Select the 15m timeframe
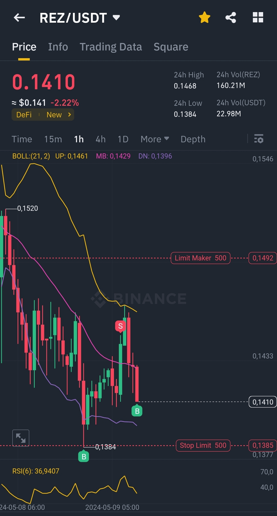The image size is (277, 516). pyautogui.click(x=53, y=139)
